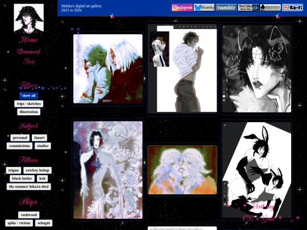Click the 'Mekku's digital art gallery' header text
This screenshot has height=230, width=307.
click(x=81, y=6)
